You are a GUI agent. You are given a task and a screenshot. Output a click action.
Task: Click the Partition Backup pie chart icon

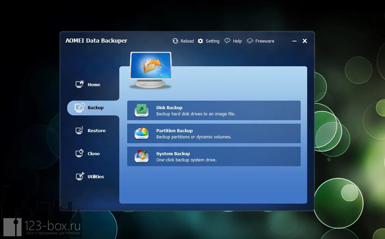pos(142,133)
